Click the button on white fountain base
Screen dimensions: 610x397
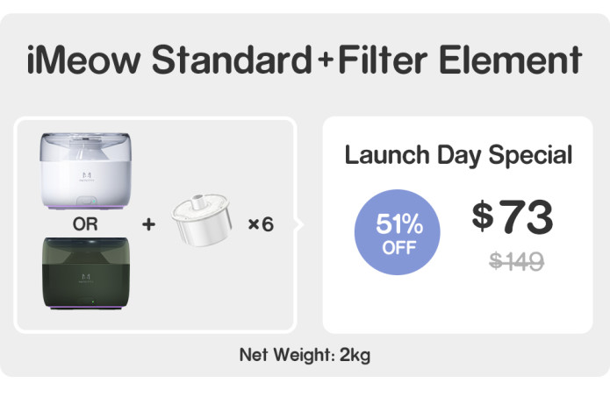[86, 202]
